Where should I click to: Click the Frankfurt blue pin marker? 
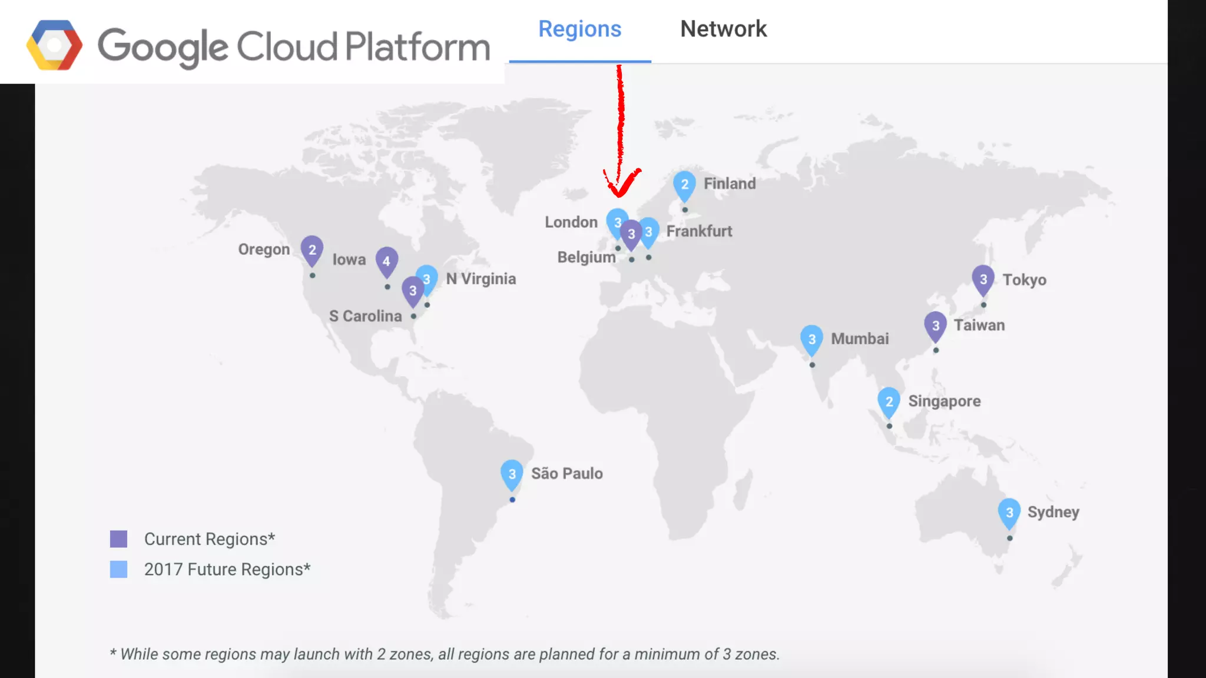(651, 232)
